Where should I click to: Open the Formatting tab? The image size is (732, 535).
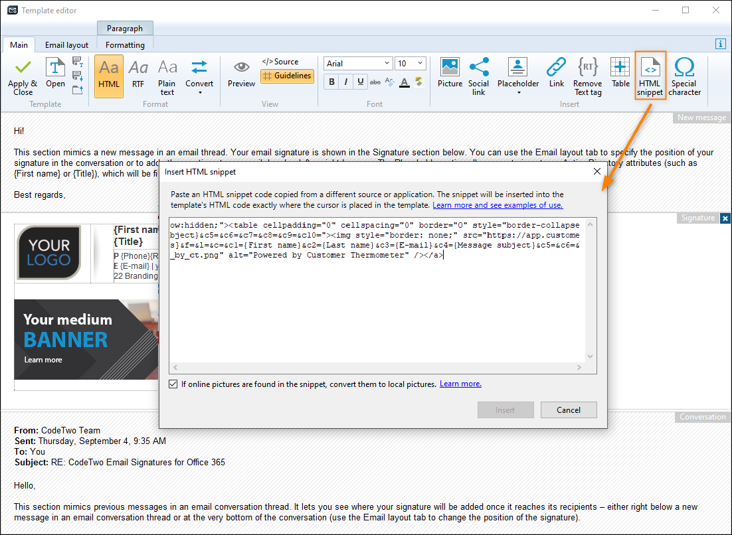(125, 44)
